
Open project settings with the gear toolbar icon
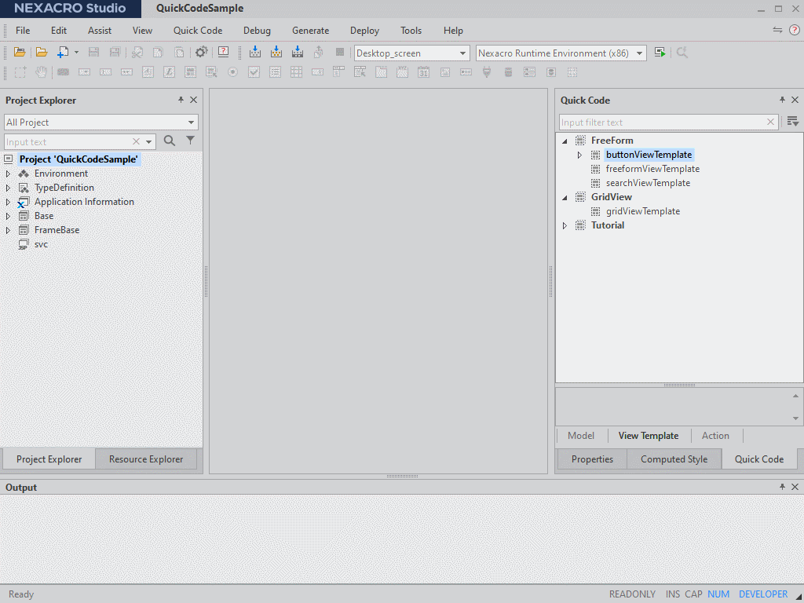click(x=202, y=52)
